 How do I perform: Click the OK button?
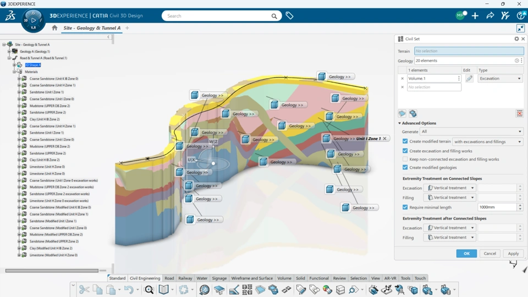[466, 254]
